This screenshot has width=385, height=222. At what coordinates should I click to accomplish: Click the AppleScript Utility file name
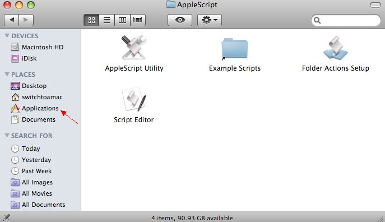pos(134,68)
